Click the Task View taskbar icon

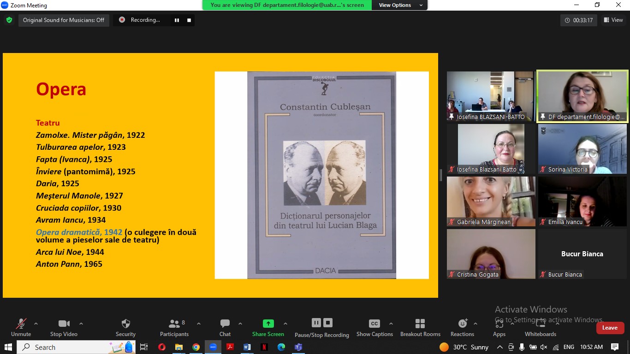pos(144,347)
